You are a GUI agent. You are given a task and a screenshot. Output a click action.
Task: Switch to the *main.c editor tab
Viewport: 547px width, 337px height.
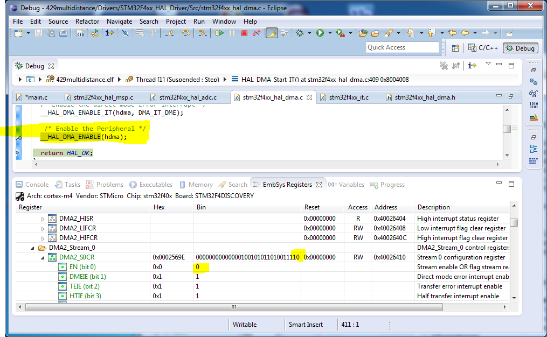(x=32, y=97)
